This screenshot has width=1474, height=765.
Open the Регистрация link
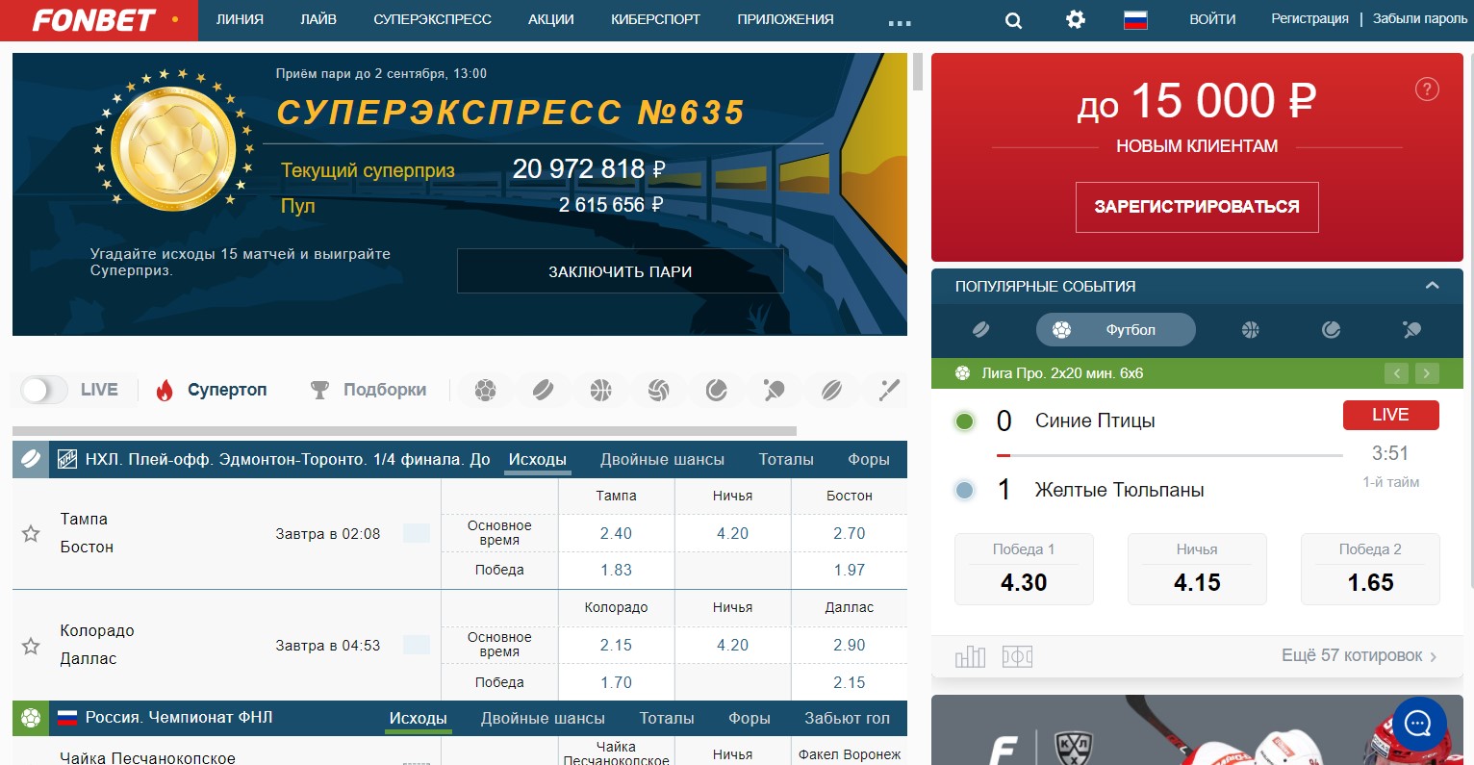[x=1309, y=19]
